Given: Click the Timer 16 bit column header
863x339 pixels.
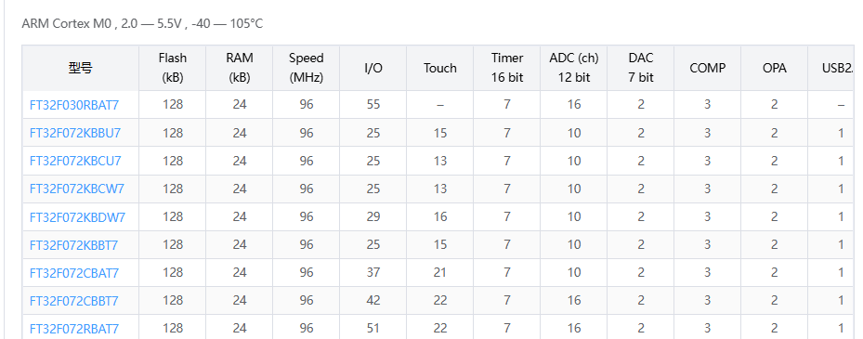Looking at the screenshot, I should pos(507,68).
